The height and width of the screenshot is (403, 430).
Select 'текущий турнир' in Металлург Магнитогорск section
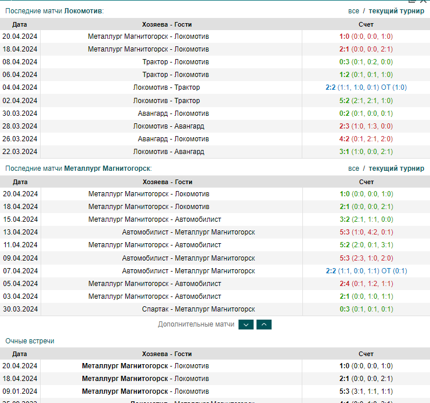click(x=396, y=168)
